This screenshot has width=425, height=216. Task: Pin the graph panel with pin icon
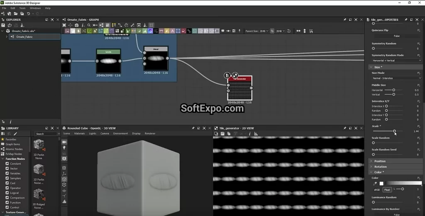pyautogui.click(x=345, y=20)
